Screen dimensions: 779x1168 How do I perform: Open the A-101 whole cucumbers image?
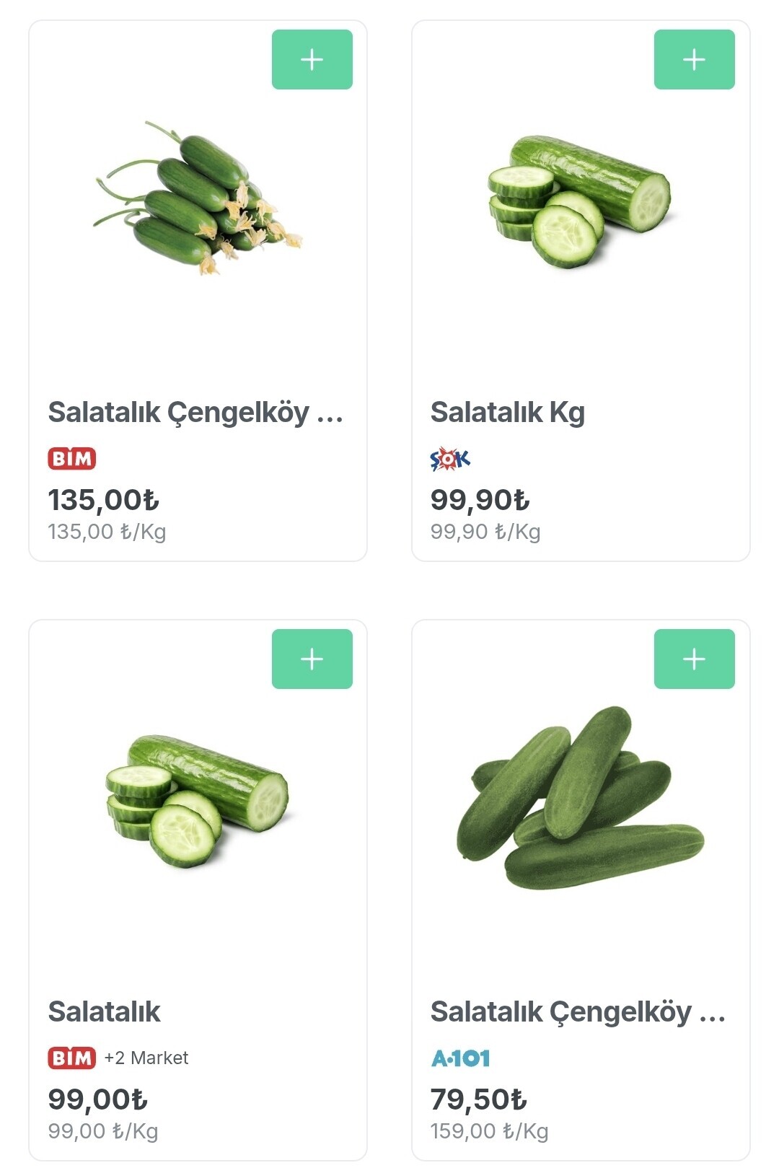[x=579, y=798]
